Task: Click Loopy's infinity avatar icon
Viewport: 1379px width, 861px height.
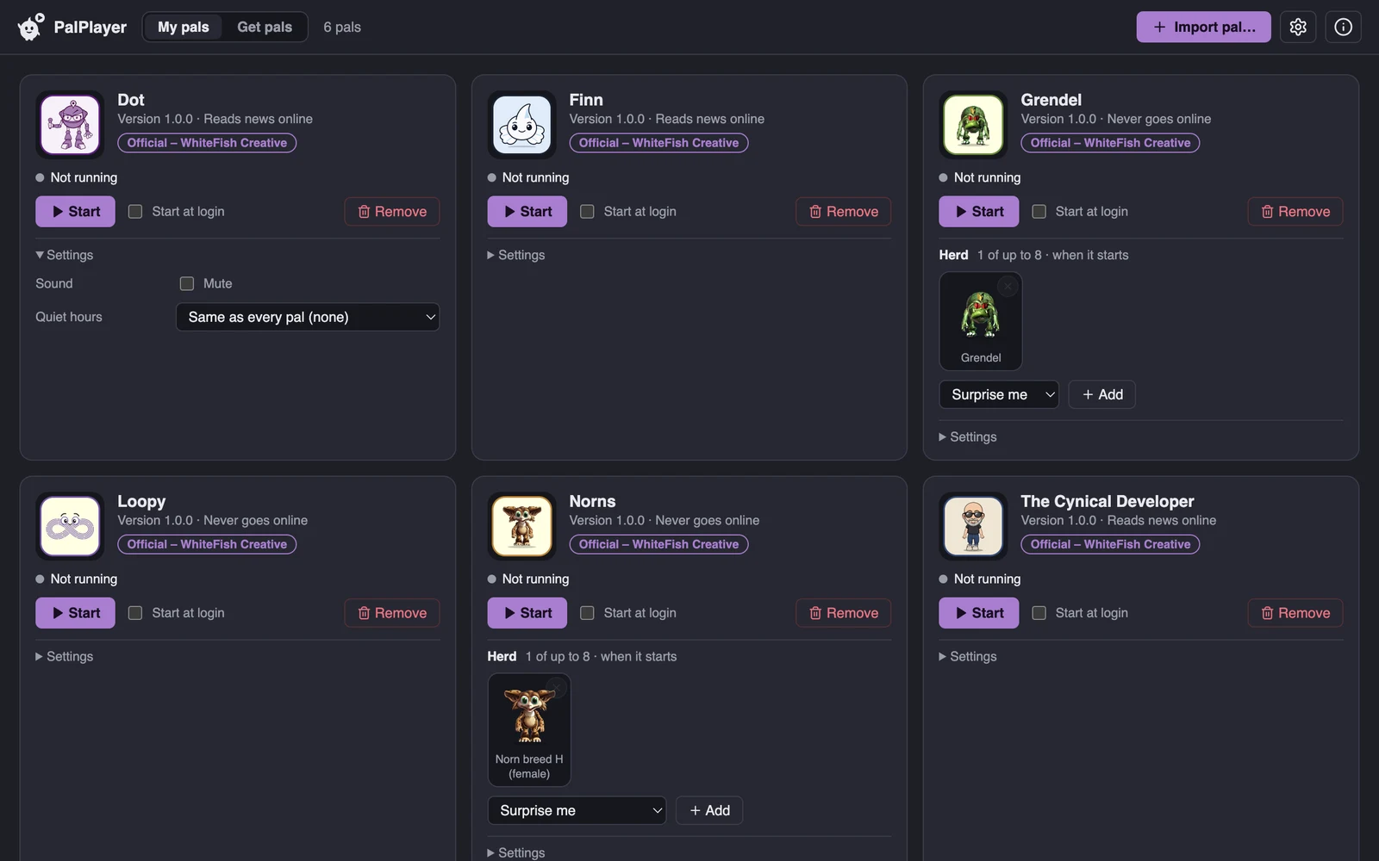Action: pos(70,526)
